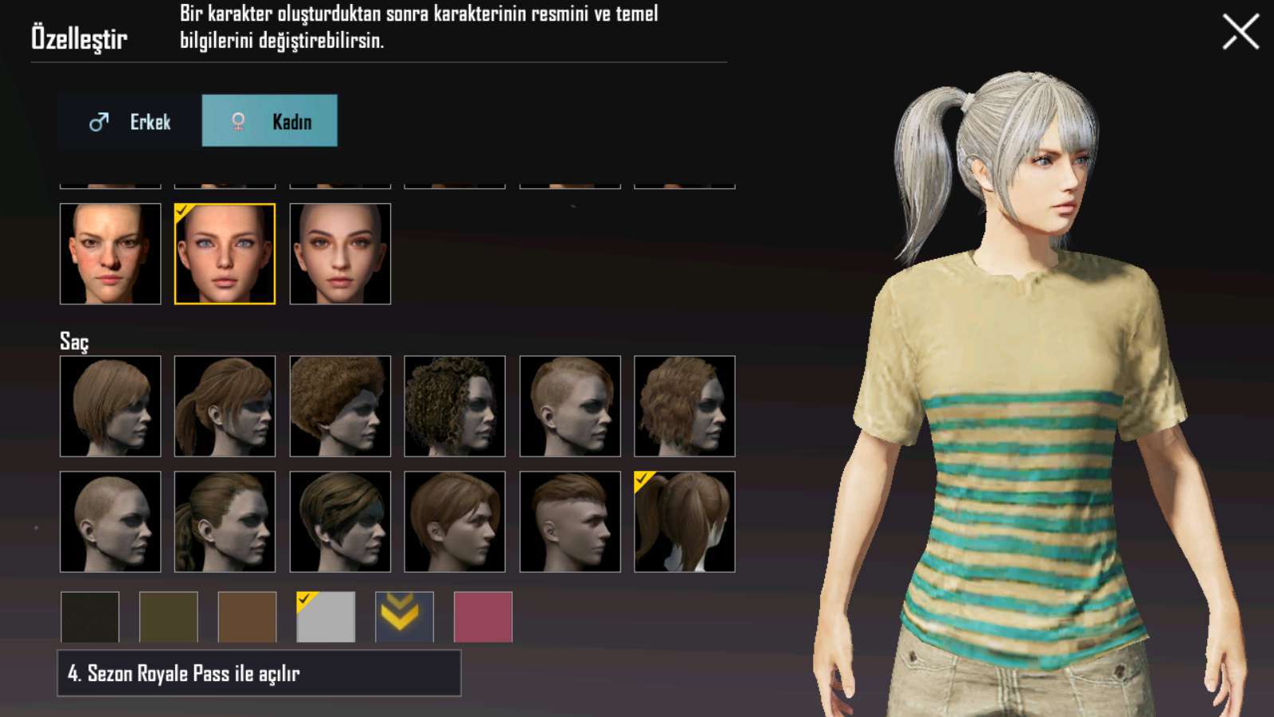The height and width of the screenshot is (717, 1274).
Task: Choose the olive green hair color
Action: (169, 617)
